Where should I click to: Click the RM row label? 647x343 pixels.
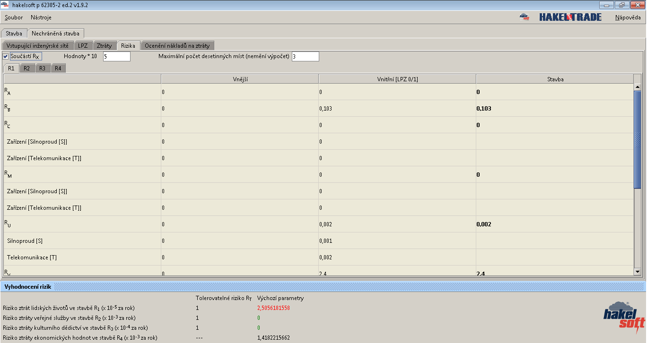click(x=8, y=174)
